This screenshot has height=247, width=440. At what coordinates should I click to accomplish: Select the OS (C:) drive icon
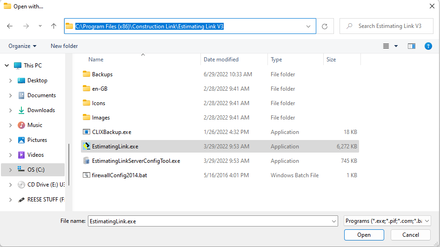point(21,169)
